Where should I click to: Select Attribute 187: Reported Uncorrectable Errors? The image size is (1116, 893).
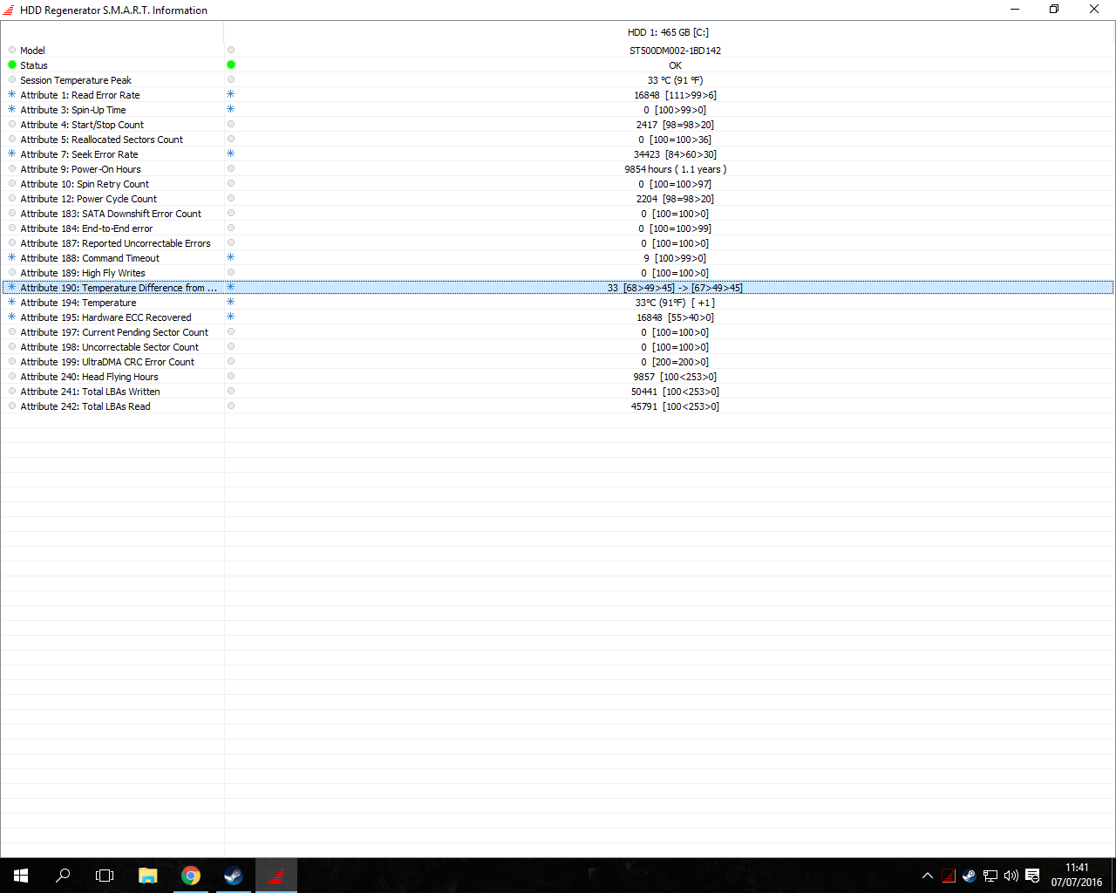click(116, 243)
